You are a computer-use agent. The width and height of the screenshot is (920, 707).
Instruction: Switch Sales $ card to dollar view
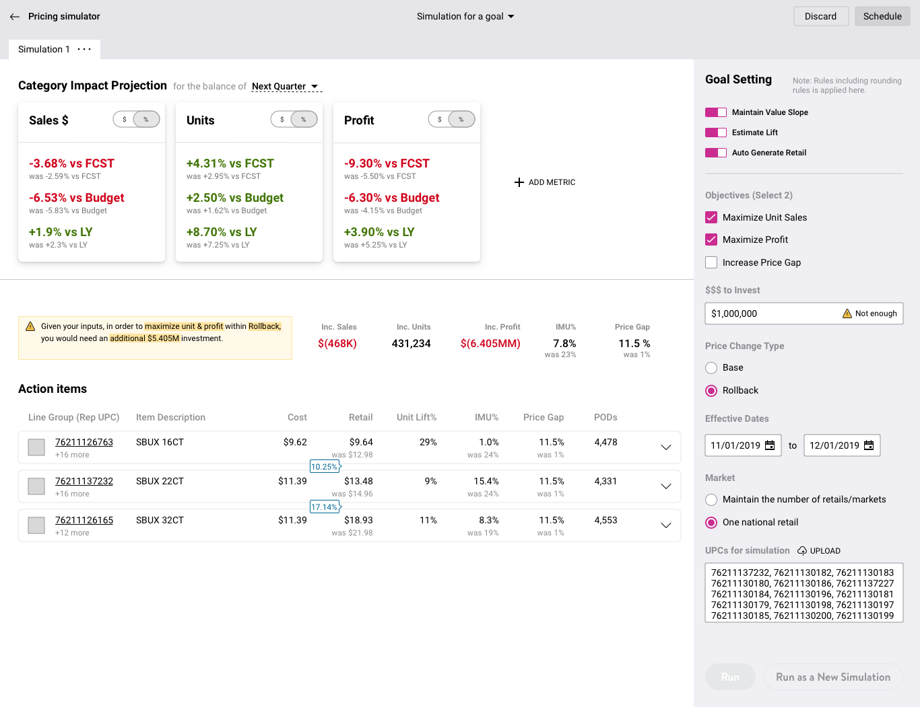(125, 120)
